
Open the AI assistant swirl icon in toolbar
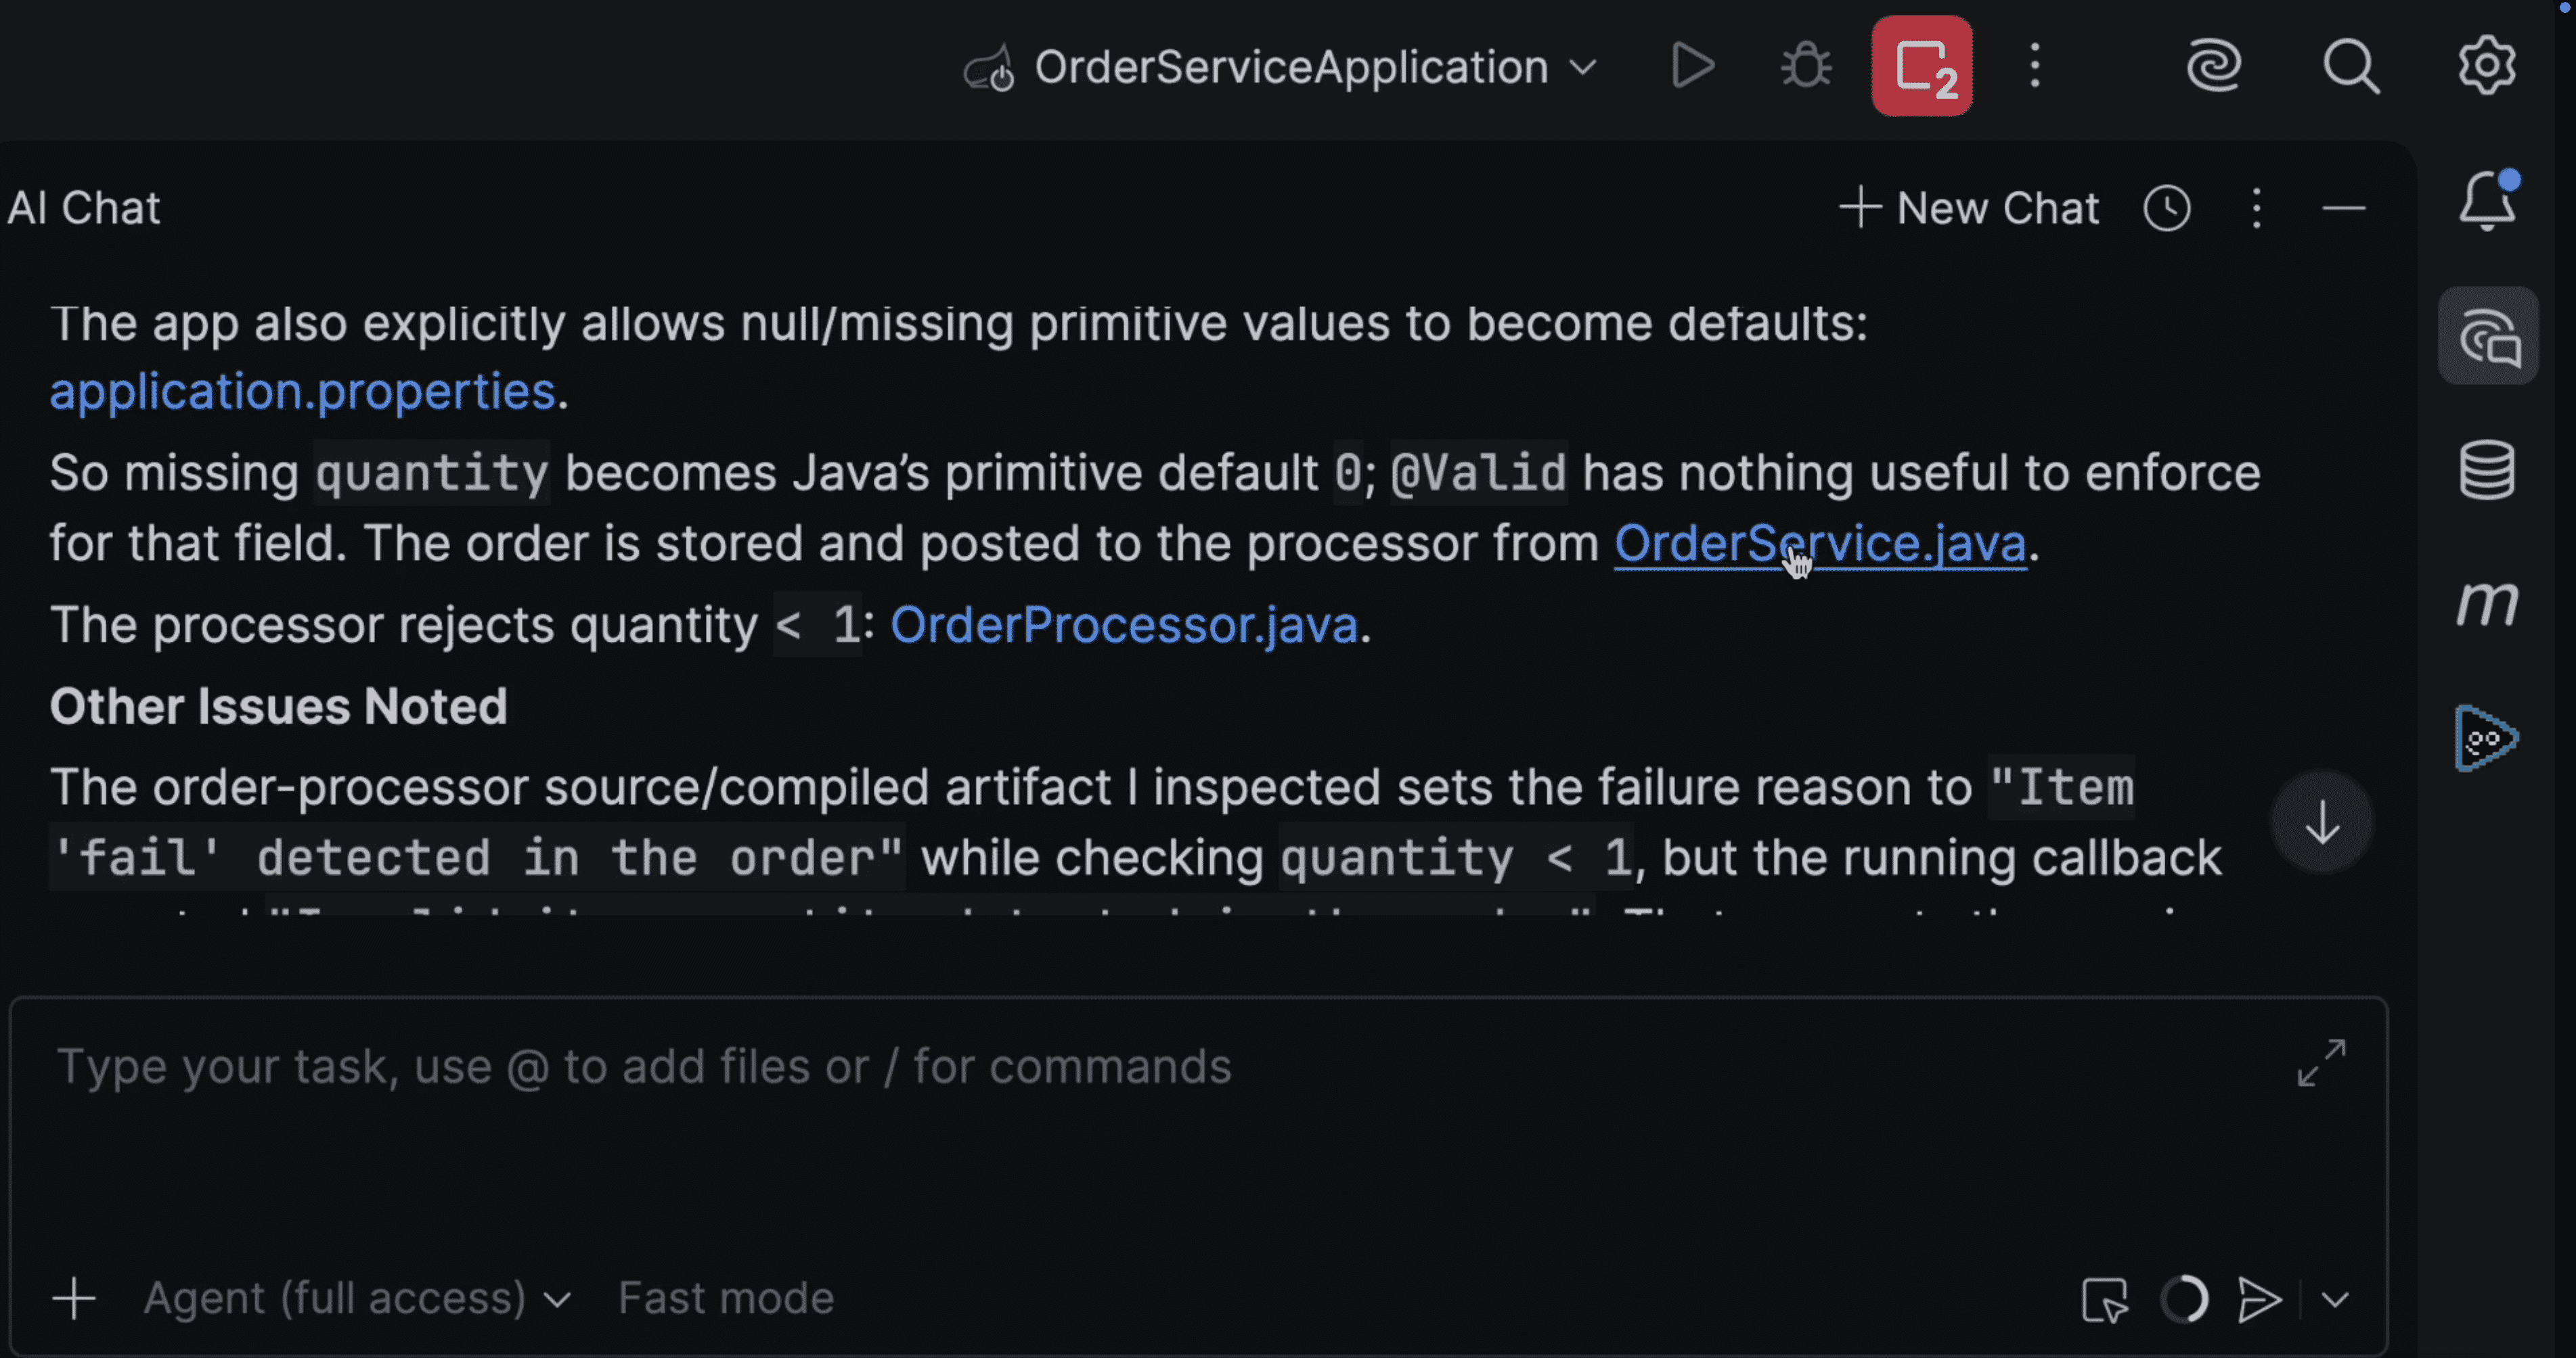click(2213, 66)
